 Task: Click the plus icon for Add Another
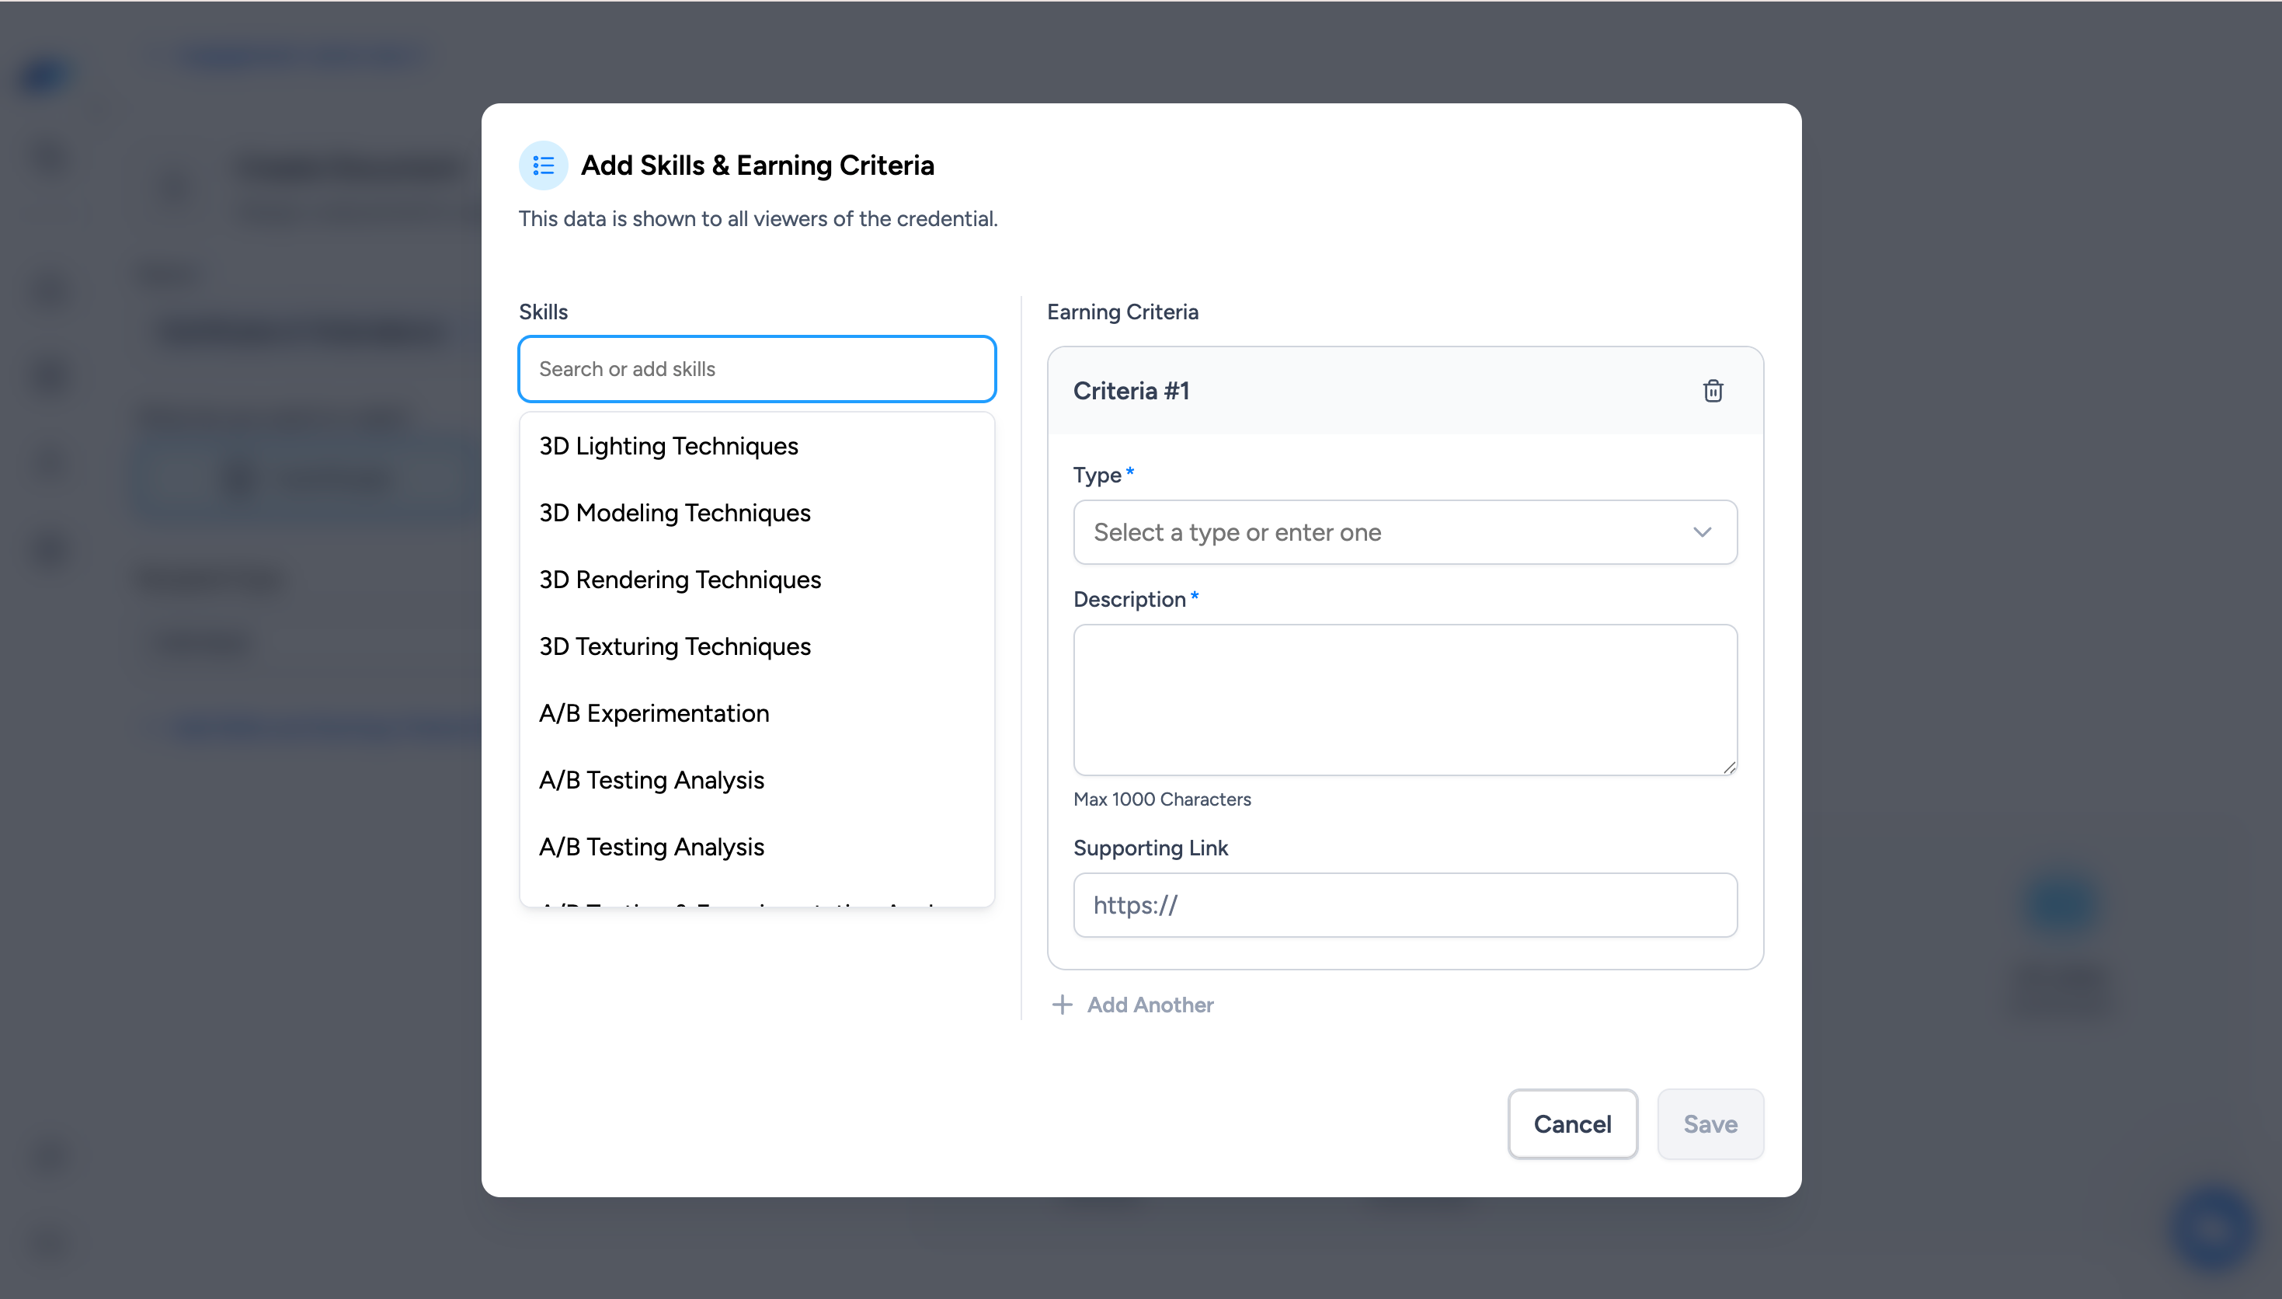point(1061,1005)
